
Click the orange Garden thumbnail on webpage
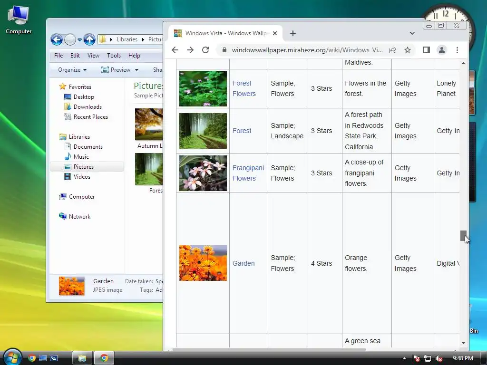(203, 263)
